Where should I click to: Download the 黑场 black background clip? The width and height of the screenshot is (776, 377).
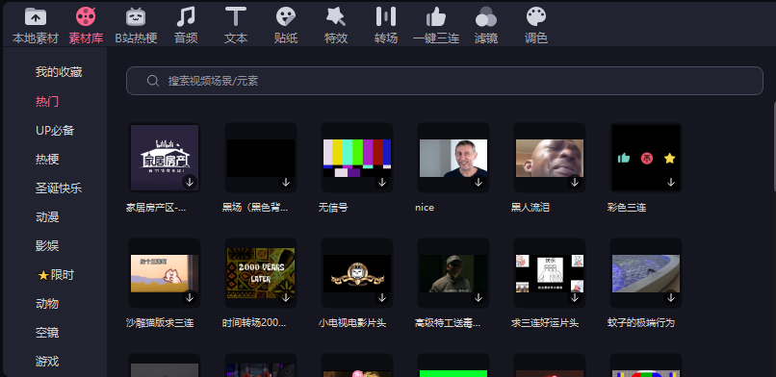(286, 182)
